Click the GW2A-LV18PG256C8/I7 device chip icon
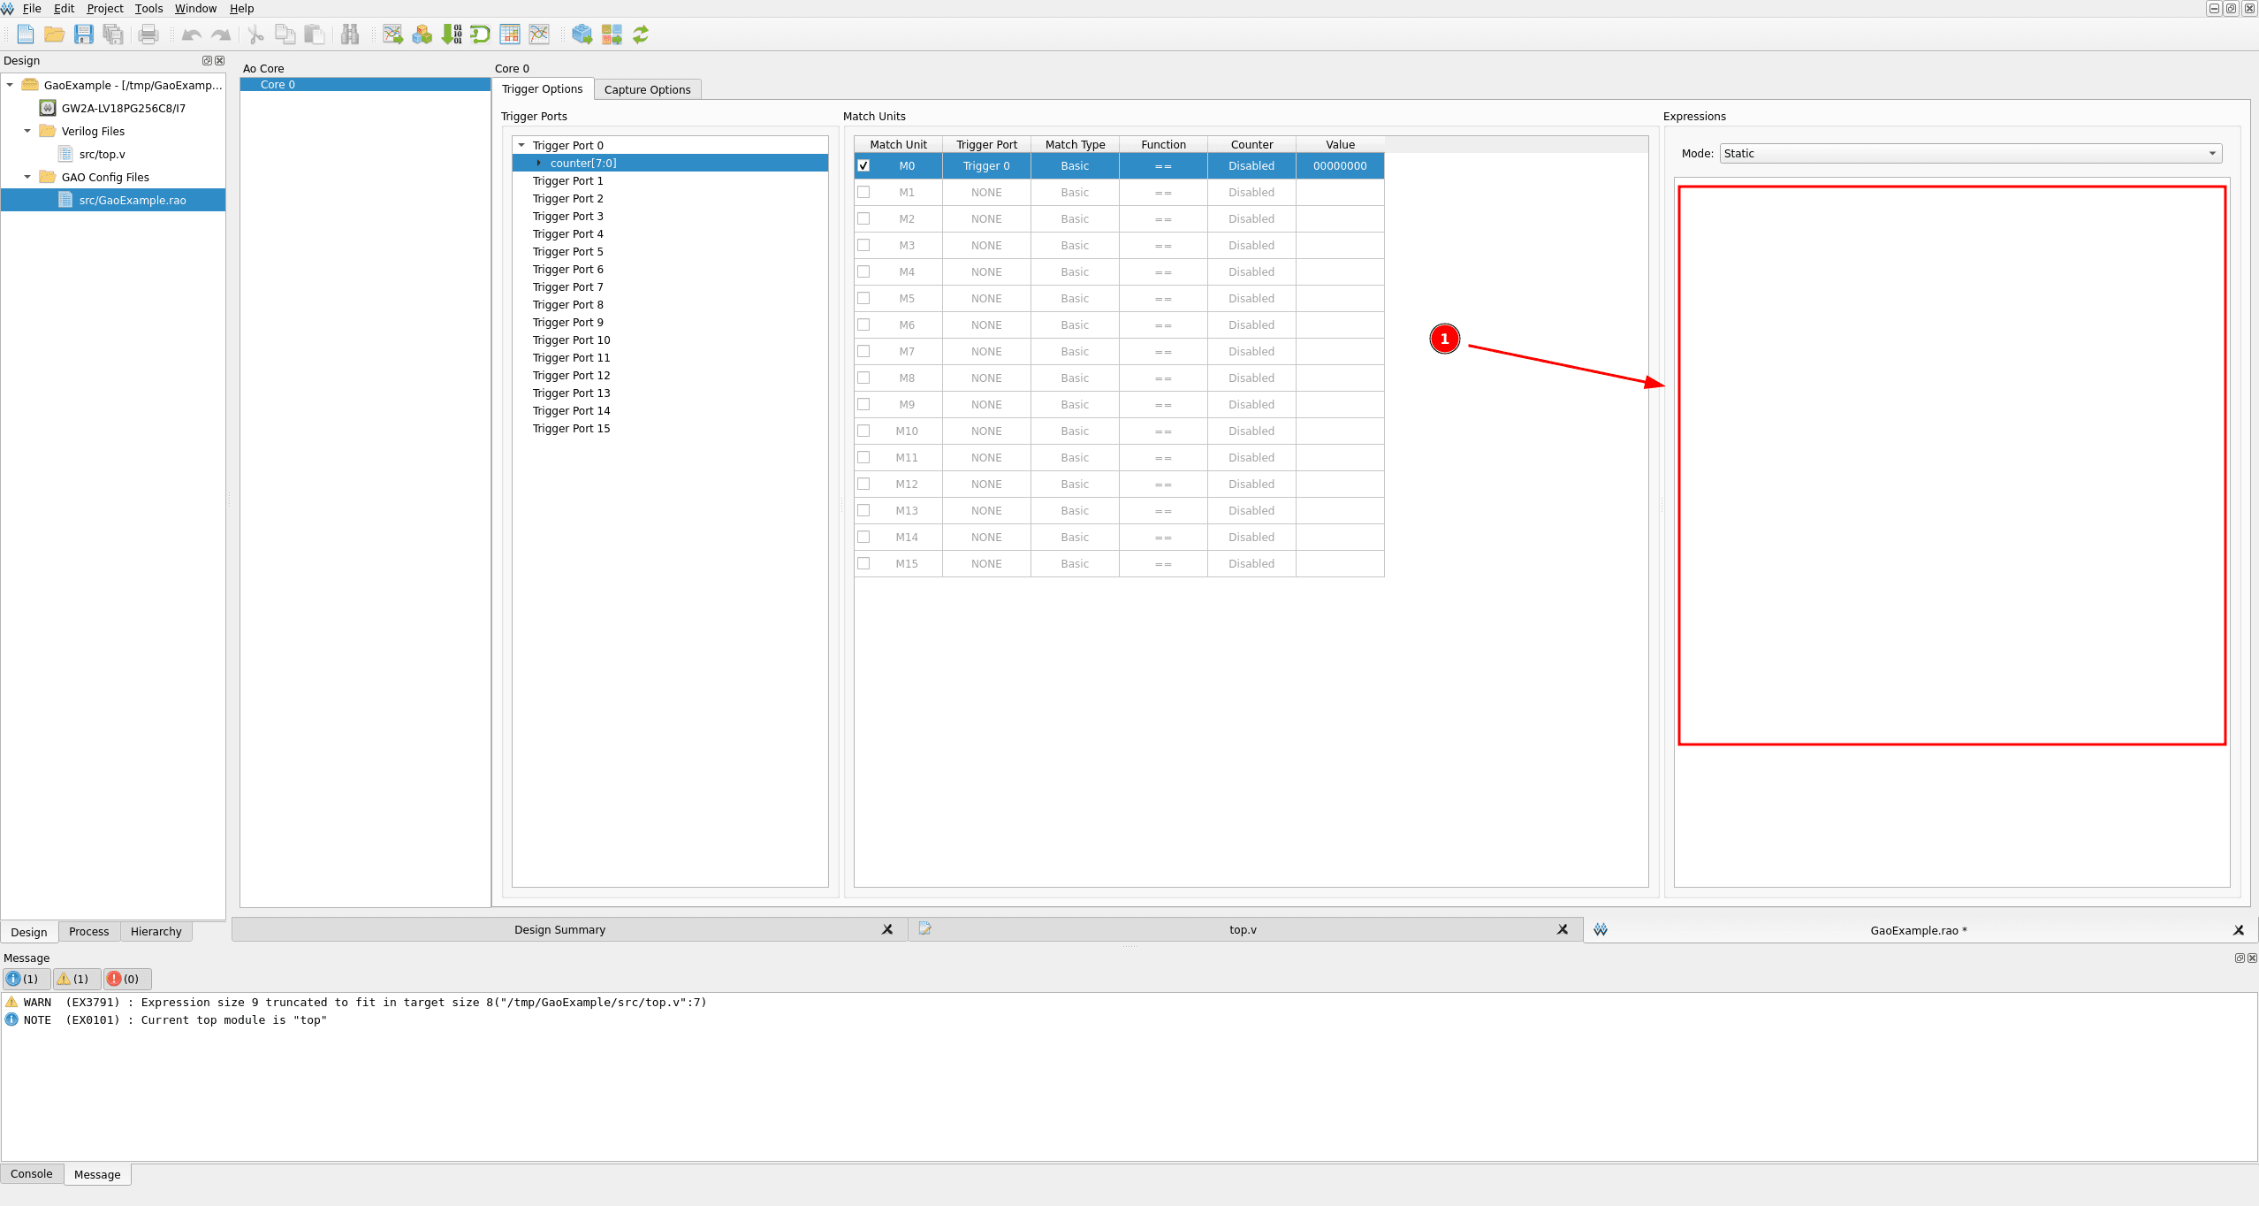This screenshot has width=2259, height=1206. 49,108
